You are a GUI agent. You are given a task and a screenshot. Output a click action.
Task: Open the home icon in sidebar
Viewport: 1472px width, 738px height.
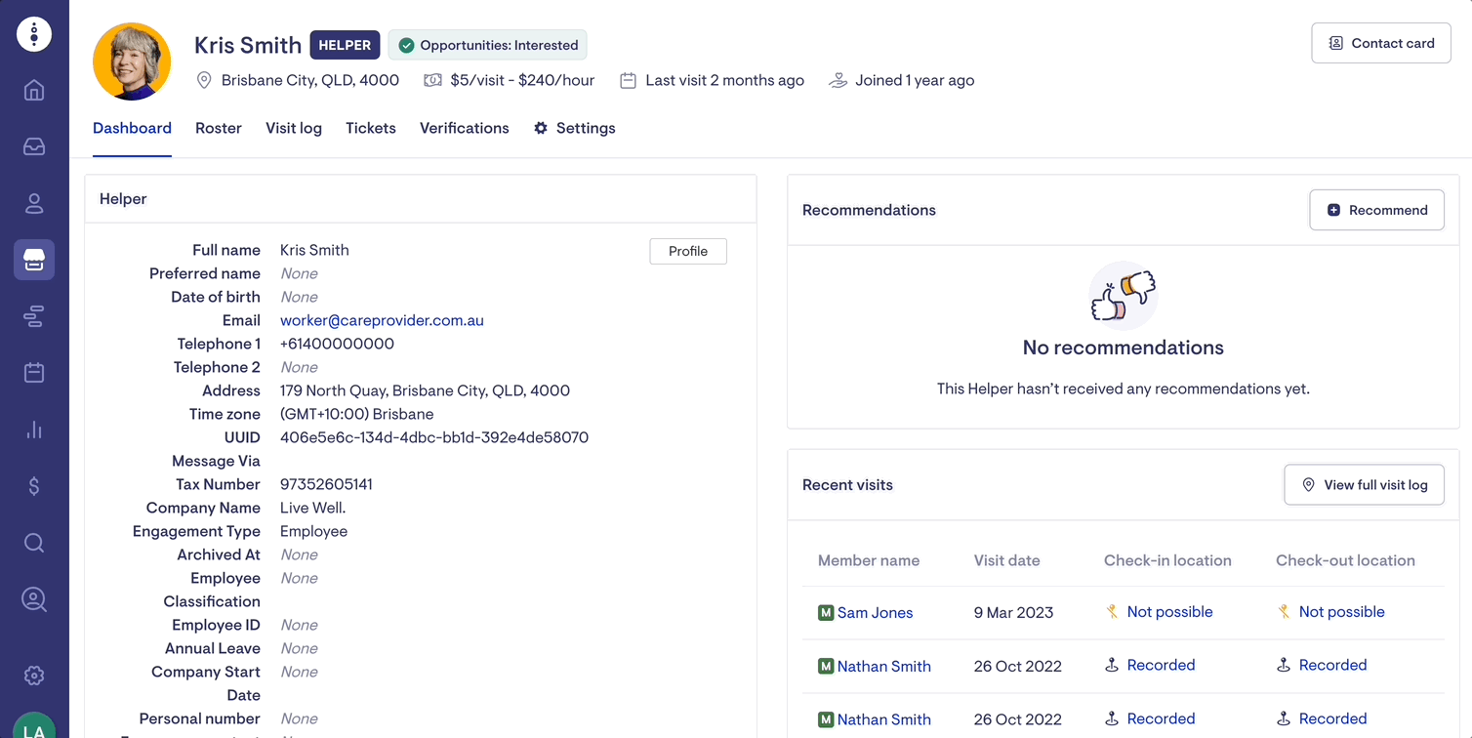(34, 91)
